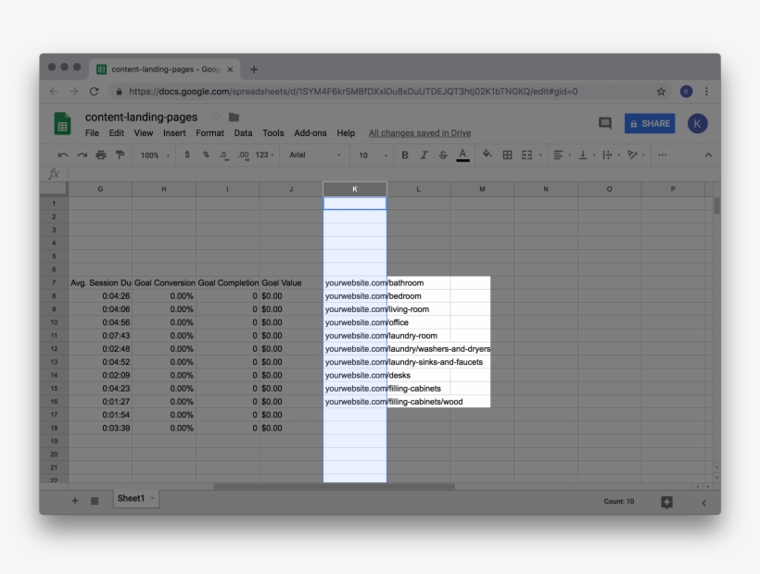Image resolution: width=760 pixels, height=574 pixels.
Task: Select cell containing yourwebsite.com/office
Action: (355, 322)
